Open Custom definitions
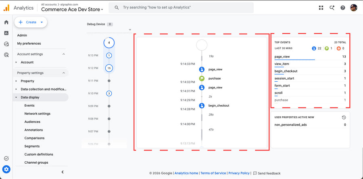 pyautogui.click(x=39, y=154)
